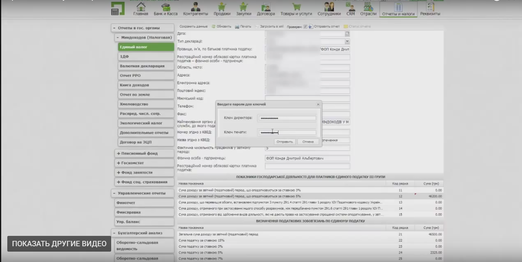Open the Контрагенты section
Image resolution: width=522 pixels, height=262 pixels.
pyautogui.click(x=196, y=9)
